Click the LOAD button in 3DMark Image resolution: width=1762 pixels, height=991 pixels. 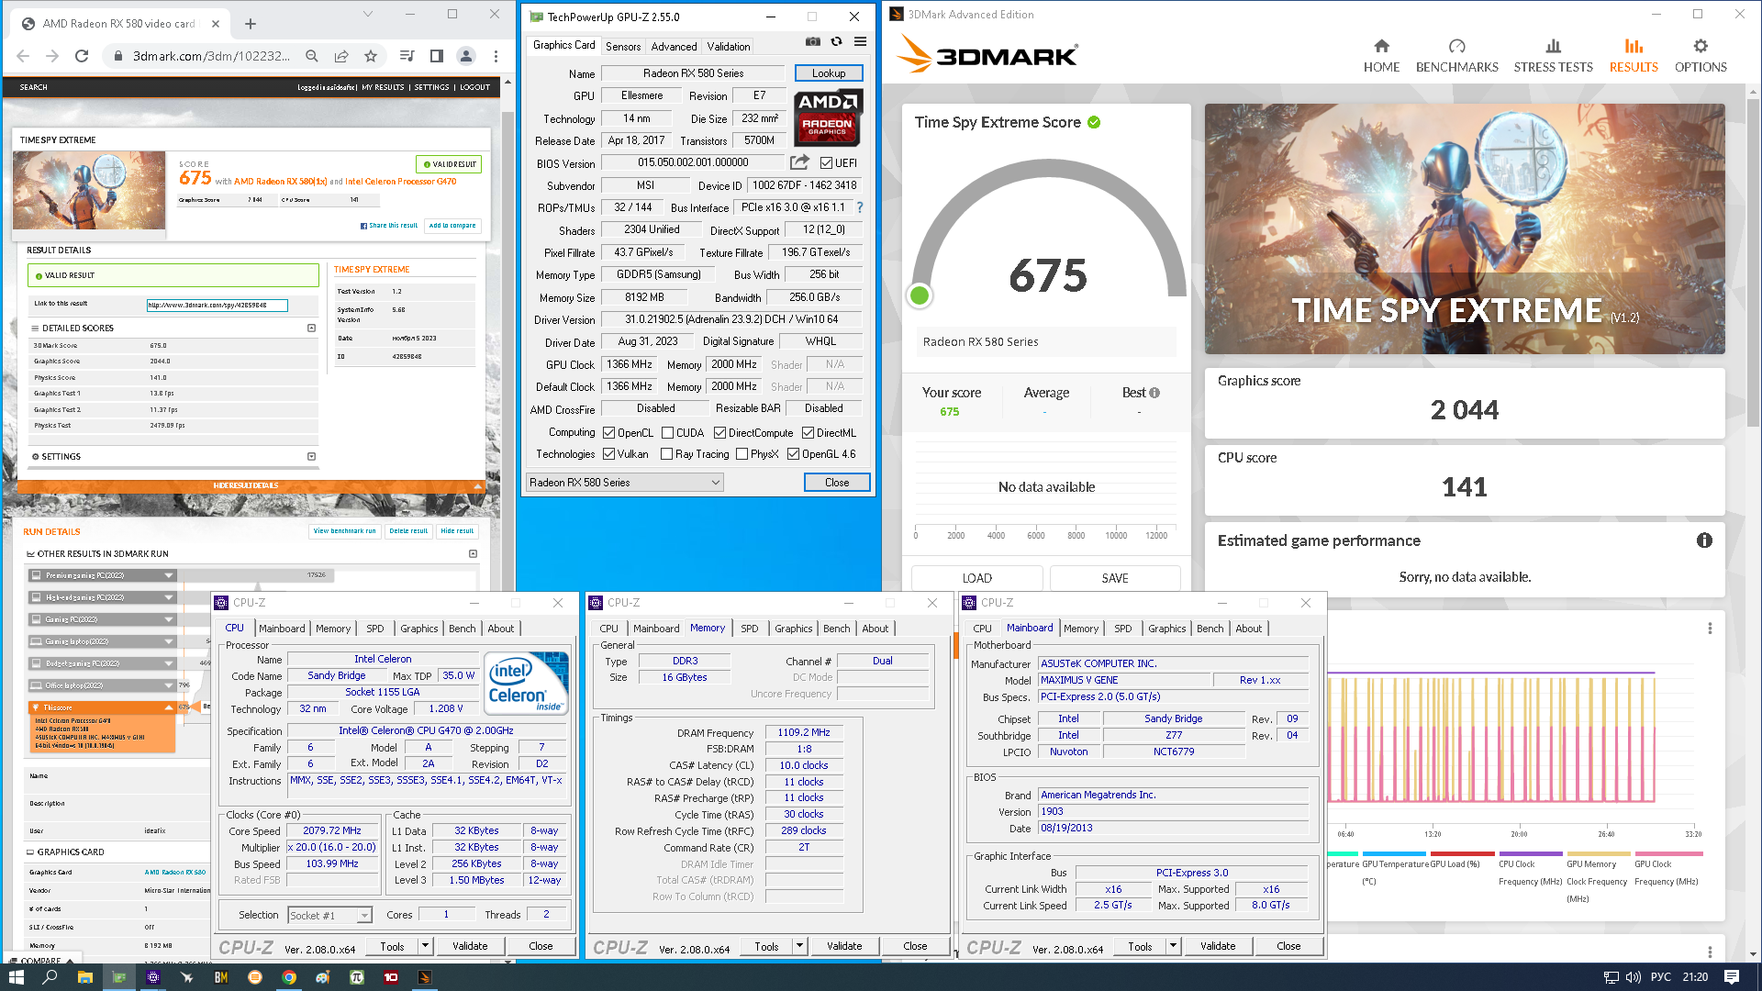pos(976,578)
